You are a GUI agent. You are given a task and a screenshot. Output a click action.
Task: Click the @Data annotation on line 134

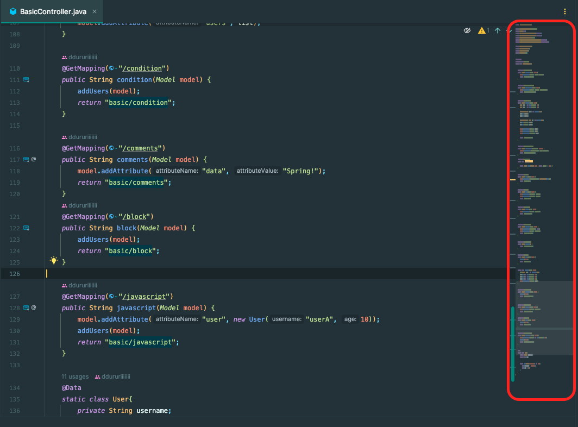coord(71,388)
